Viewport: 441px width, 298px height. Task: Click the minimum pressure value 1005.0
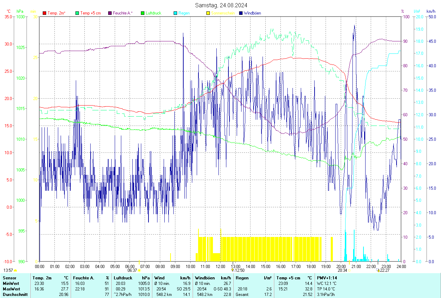(144, 283)
